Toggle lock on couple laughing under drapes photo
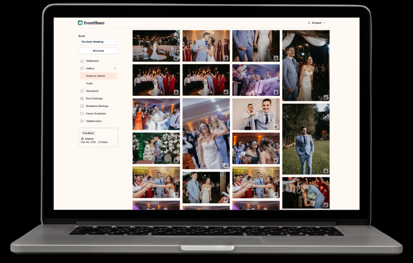 point(326,97)
